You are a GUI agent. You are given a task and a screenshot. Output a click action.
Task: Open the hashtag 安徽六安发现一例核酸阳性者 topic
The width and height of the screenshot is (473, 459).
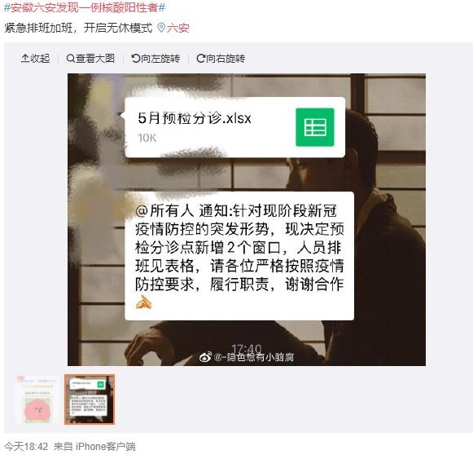(x=85, y=8)
